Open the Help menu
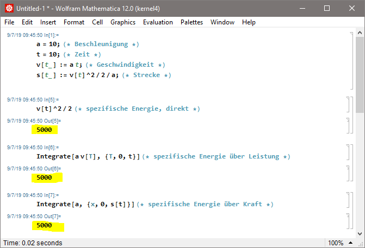This screenshot has height=248, width=365. 249,22
